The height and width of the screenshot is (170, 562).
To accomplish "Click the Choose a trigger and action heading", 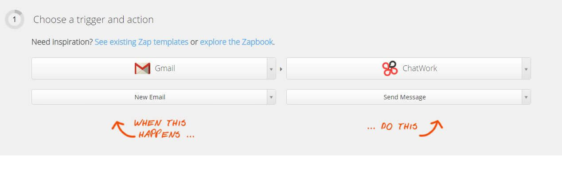I will tap(94, 20).
